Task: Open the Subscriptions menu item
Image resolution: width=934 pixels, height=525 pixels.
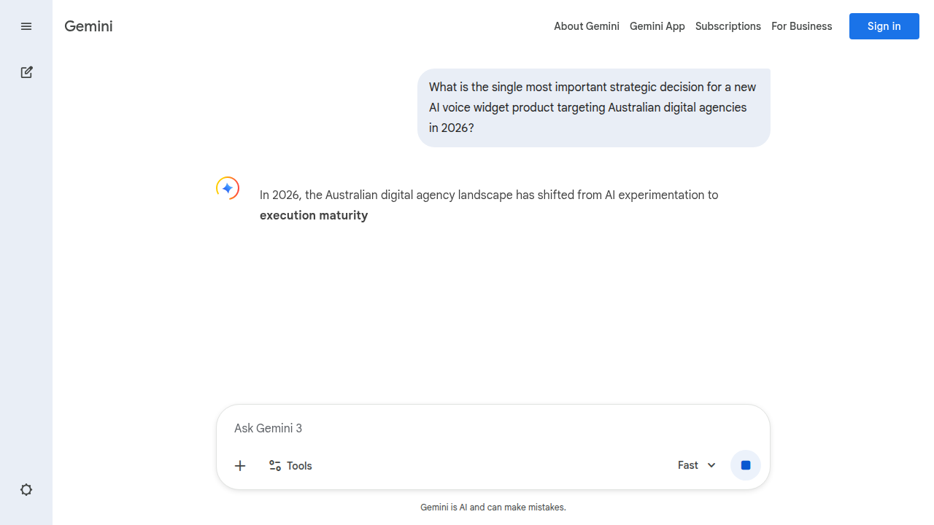Action: [x=727, y=26]
